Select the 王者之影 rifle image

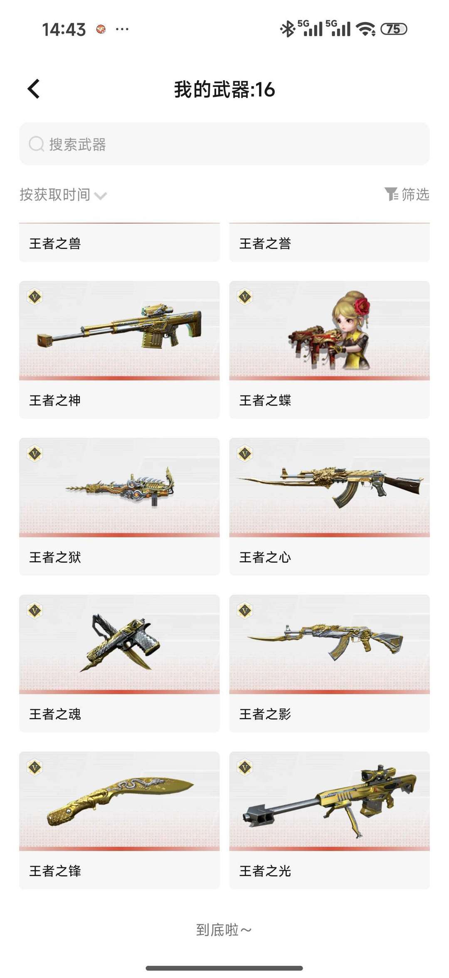325,642
